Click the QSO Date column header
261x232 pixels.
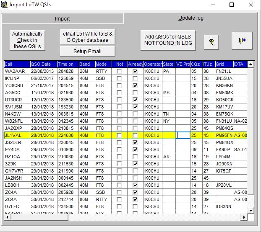coord(44,64)
